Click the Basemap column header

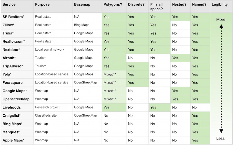point(82,4)
